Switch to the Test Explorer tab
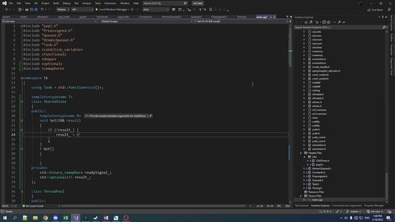Viewport: 395px width, 222px height. point(302,205)
